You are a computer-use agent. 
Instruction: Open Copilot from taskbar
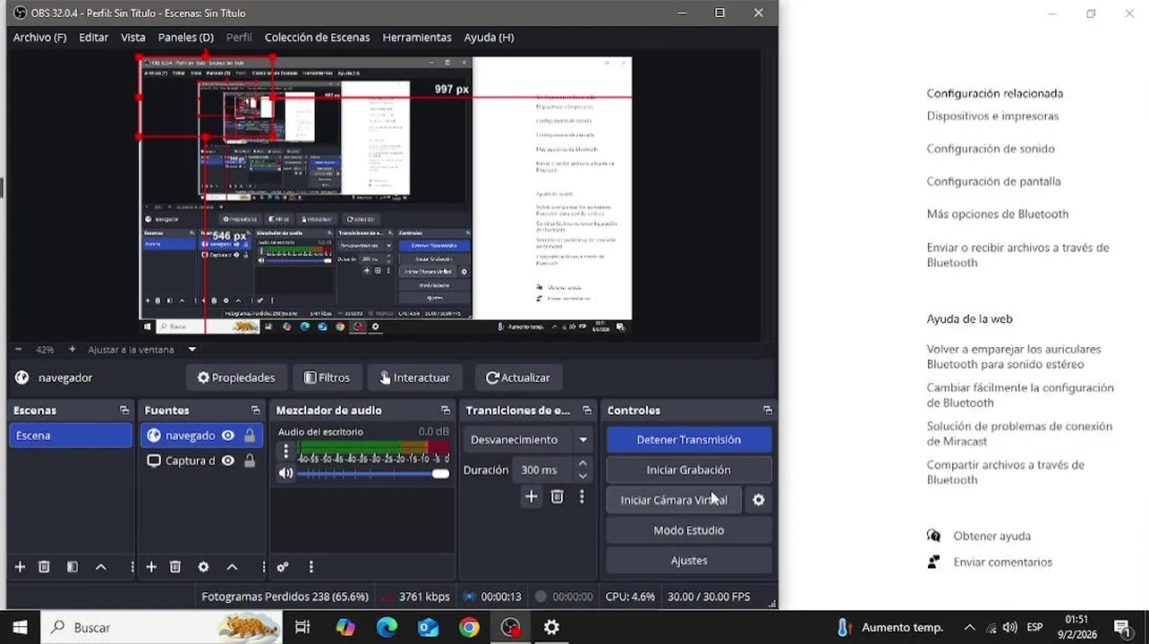345,628
